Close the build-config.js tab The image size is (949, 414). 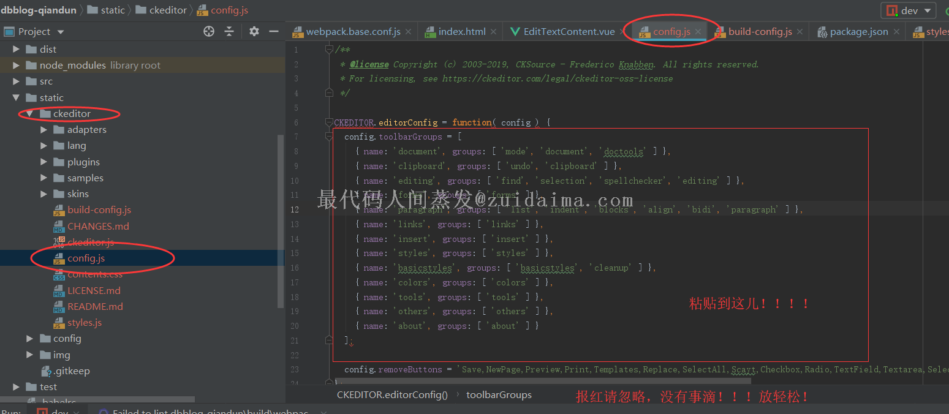click(x=800, y=32)
